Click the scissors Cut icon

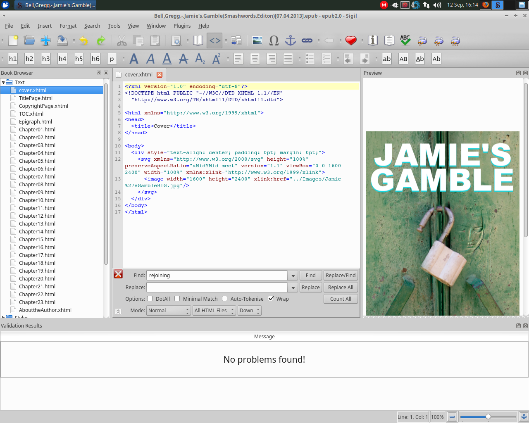point(122,40)
